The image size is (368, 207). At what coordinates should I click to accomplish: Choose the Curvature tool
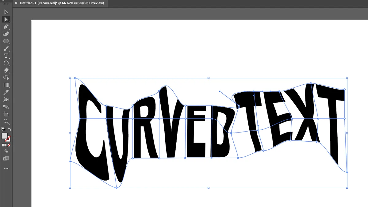(x=6, y=34)
